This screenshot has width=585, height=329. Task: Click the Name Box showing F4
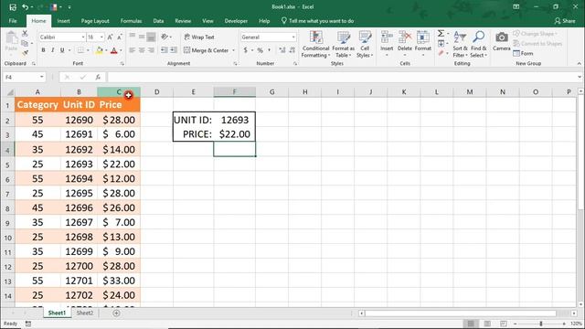pos(24,77)
